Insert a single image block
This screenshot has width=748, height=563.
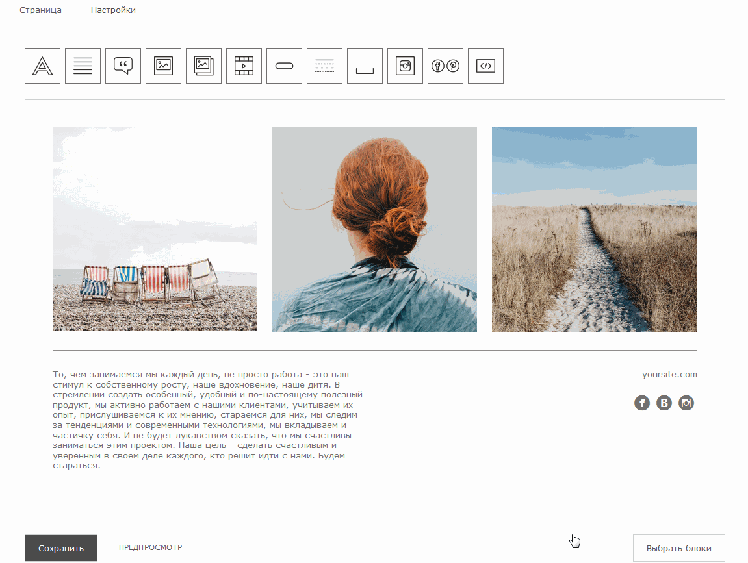(163, 66)
